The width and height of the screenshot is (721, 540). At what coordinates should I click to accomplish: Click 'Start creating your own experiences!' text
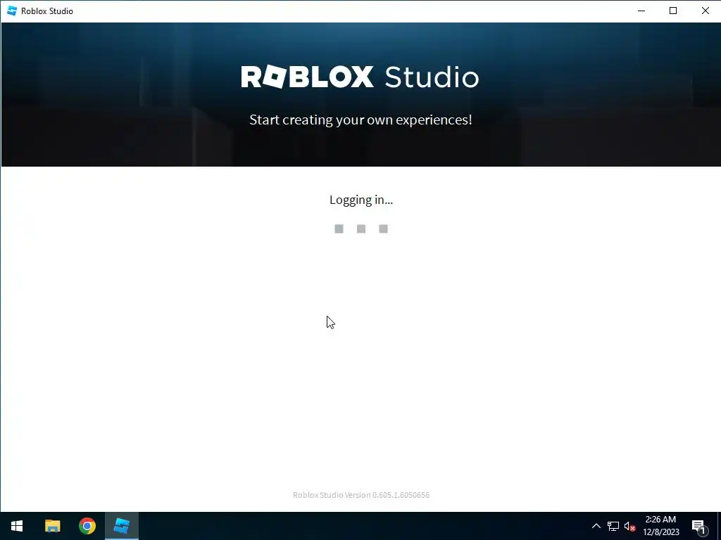pyautogui.click(x=360, y=120)
